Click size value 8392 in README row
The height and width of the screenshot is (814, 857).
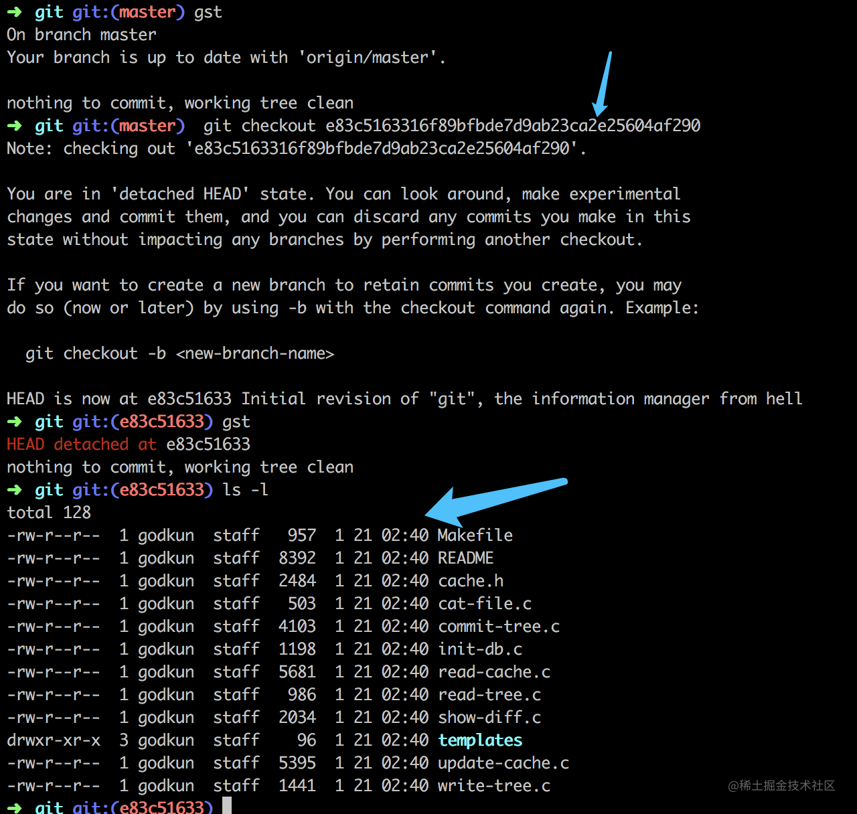[x=297, y=558]
